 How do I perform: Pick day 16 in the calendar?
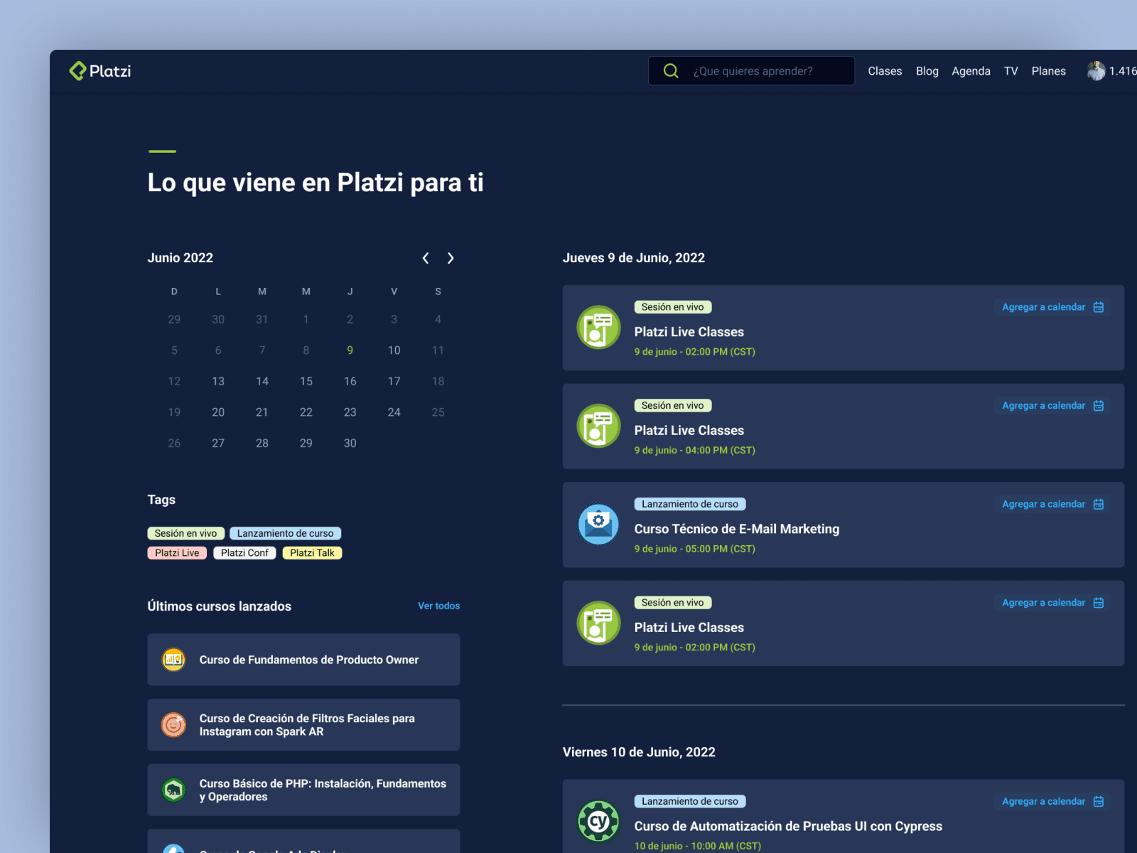pyautogui.click(x=350, y=382)
